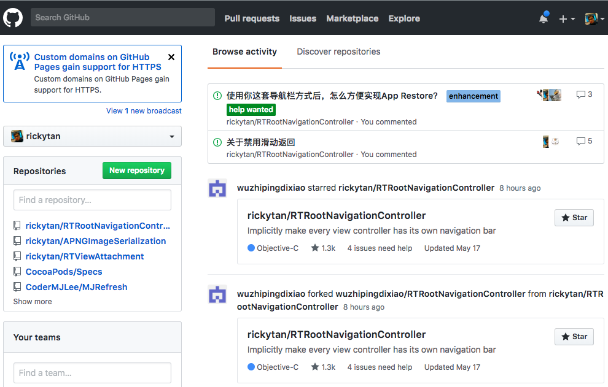Screen dimensions: 608x387
Task: Click repo icon beside APNGImageSerialization
Action: (17, 241)
